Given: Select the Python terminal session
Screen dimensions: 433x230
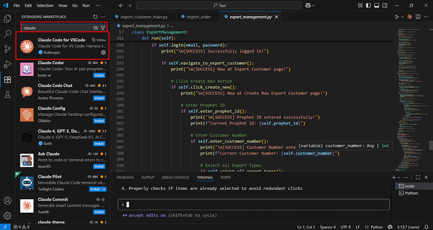Looking at the screenshot, I should click(412, 193).
